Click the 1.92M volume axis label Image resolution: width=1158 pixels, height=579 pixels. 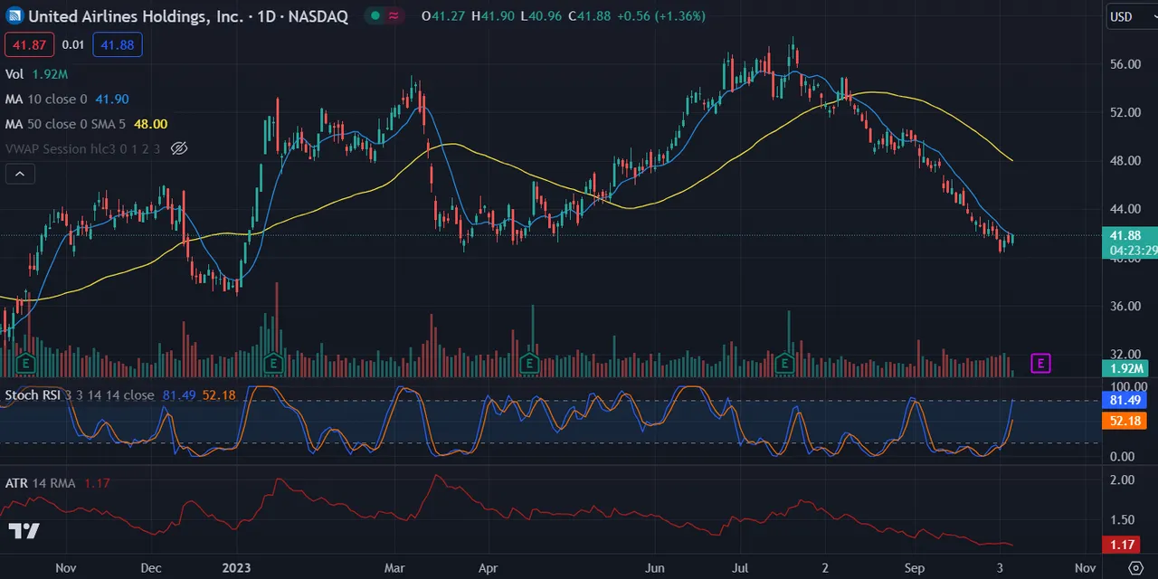pyautogui.click(x=1127, y=368)
